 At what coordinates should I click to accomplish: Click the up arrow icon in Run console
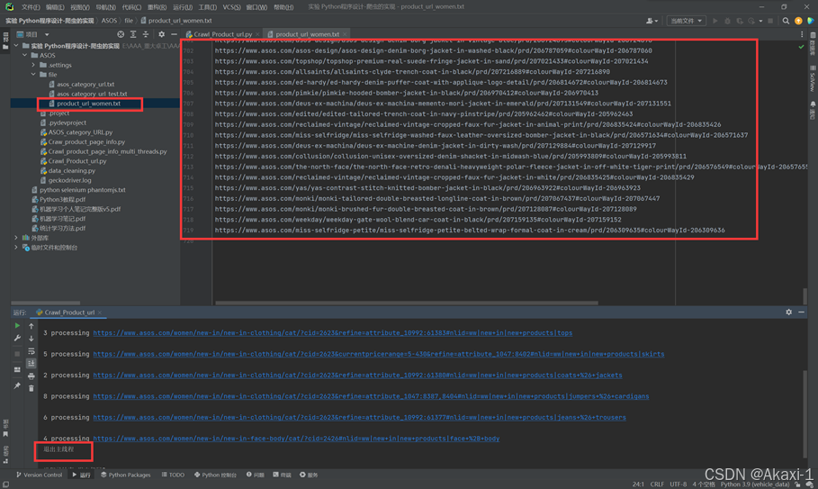click(31, 326)
